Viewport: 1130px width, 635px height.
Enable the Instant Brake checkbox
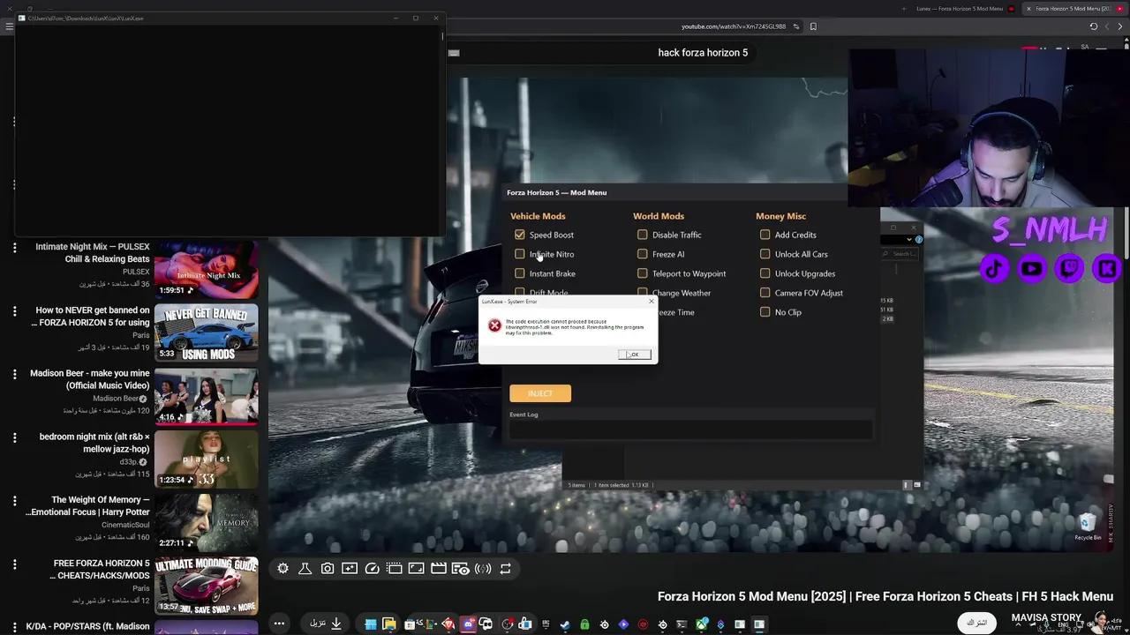(519, 273)
